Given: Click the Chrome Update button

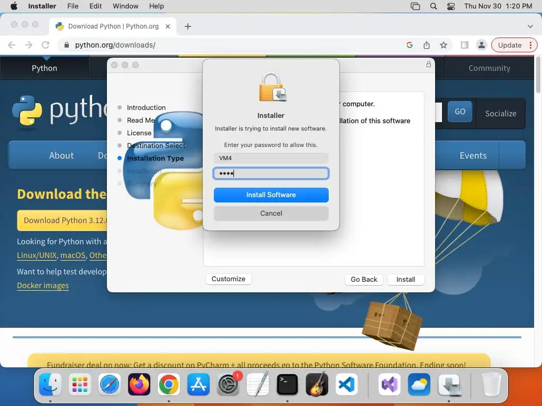Looking at the screenshot, I should pyautogui.click(x=514, y=45).
